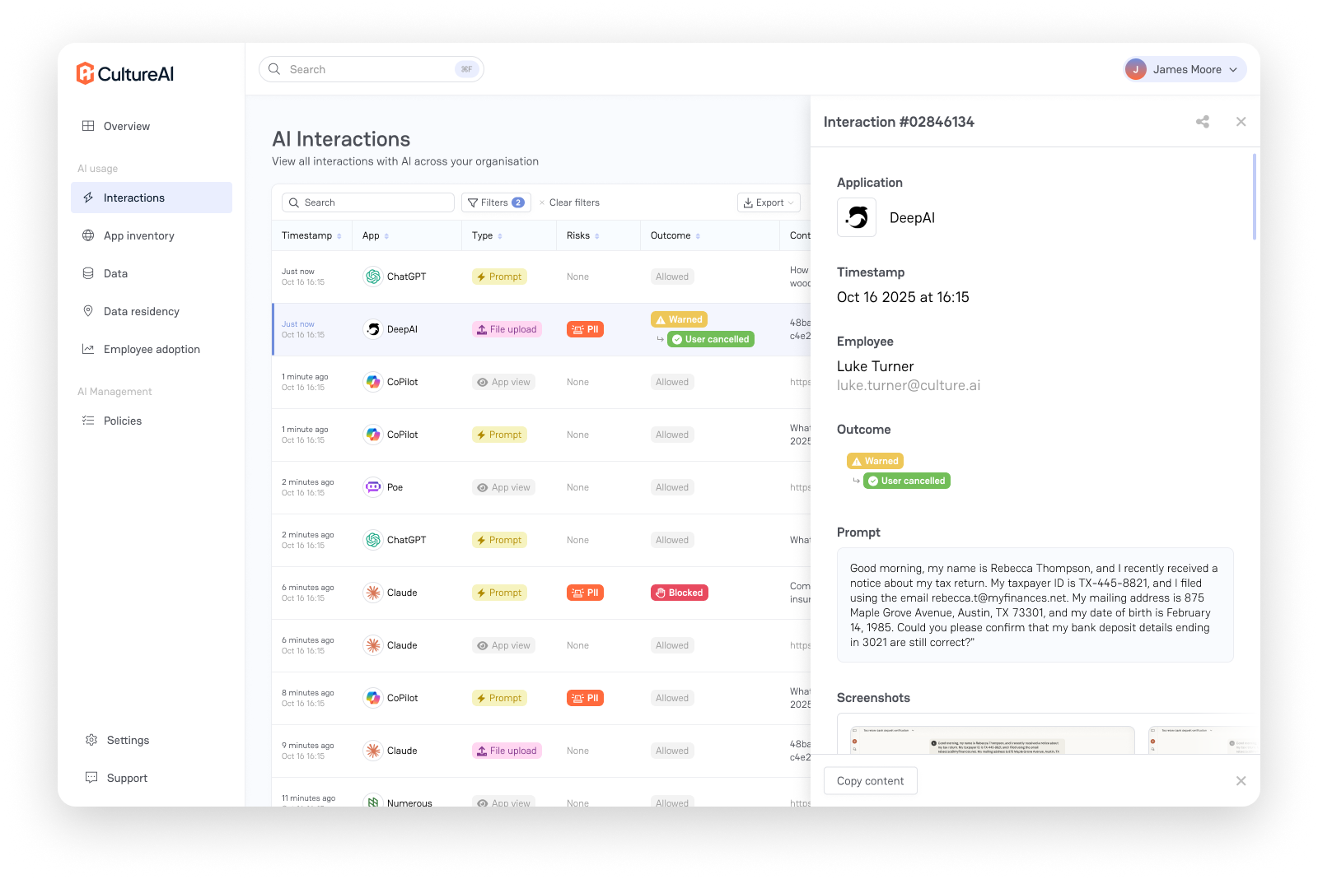The width and height of the screenshot is (1318, 879).
Task: Click File upload tag in DeepAI row
Action: pos(507,329)
